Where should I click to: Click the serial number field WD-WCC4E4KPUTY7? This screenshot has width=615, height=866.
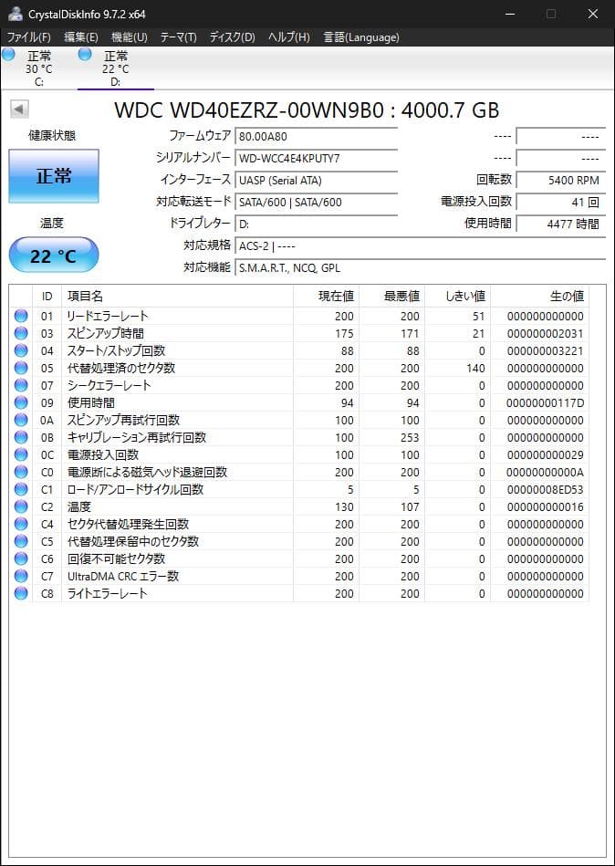pyautogui.click(x=317, y=159)
